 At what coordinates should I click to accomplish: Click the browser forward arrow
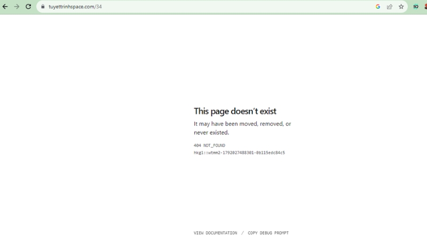tap(17, 6)
